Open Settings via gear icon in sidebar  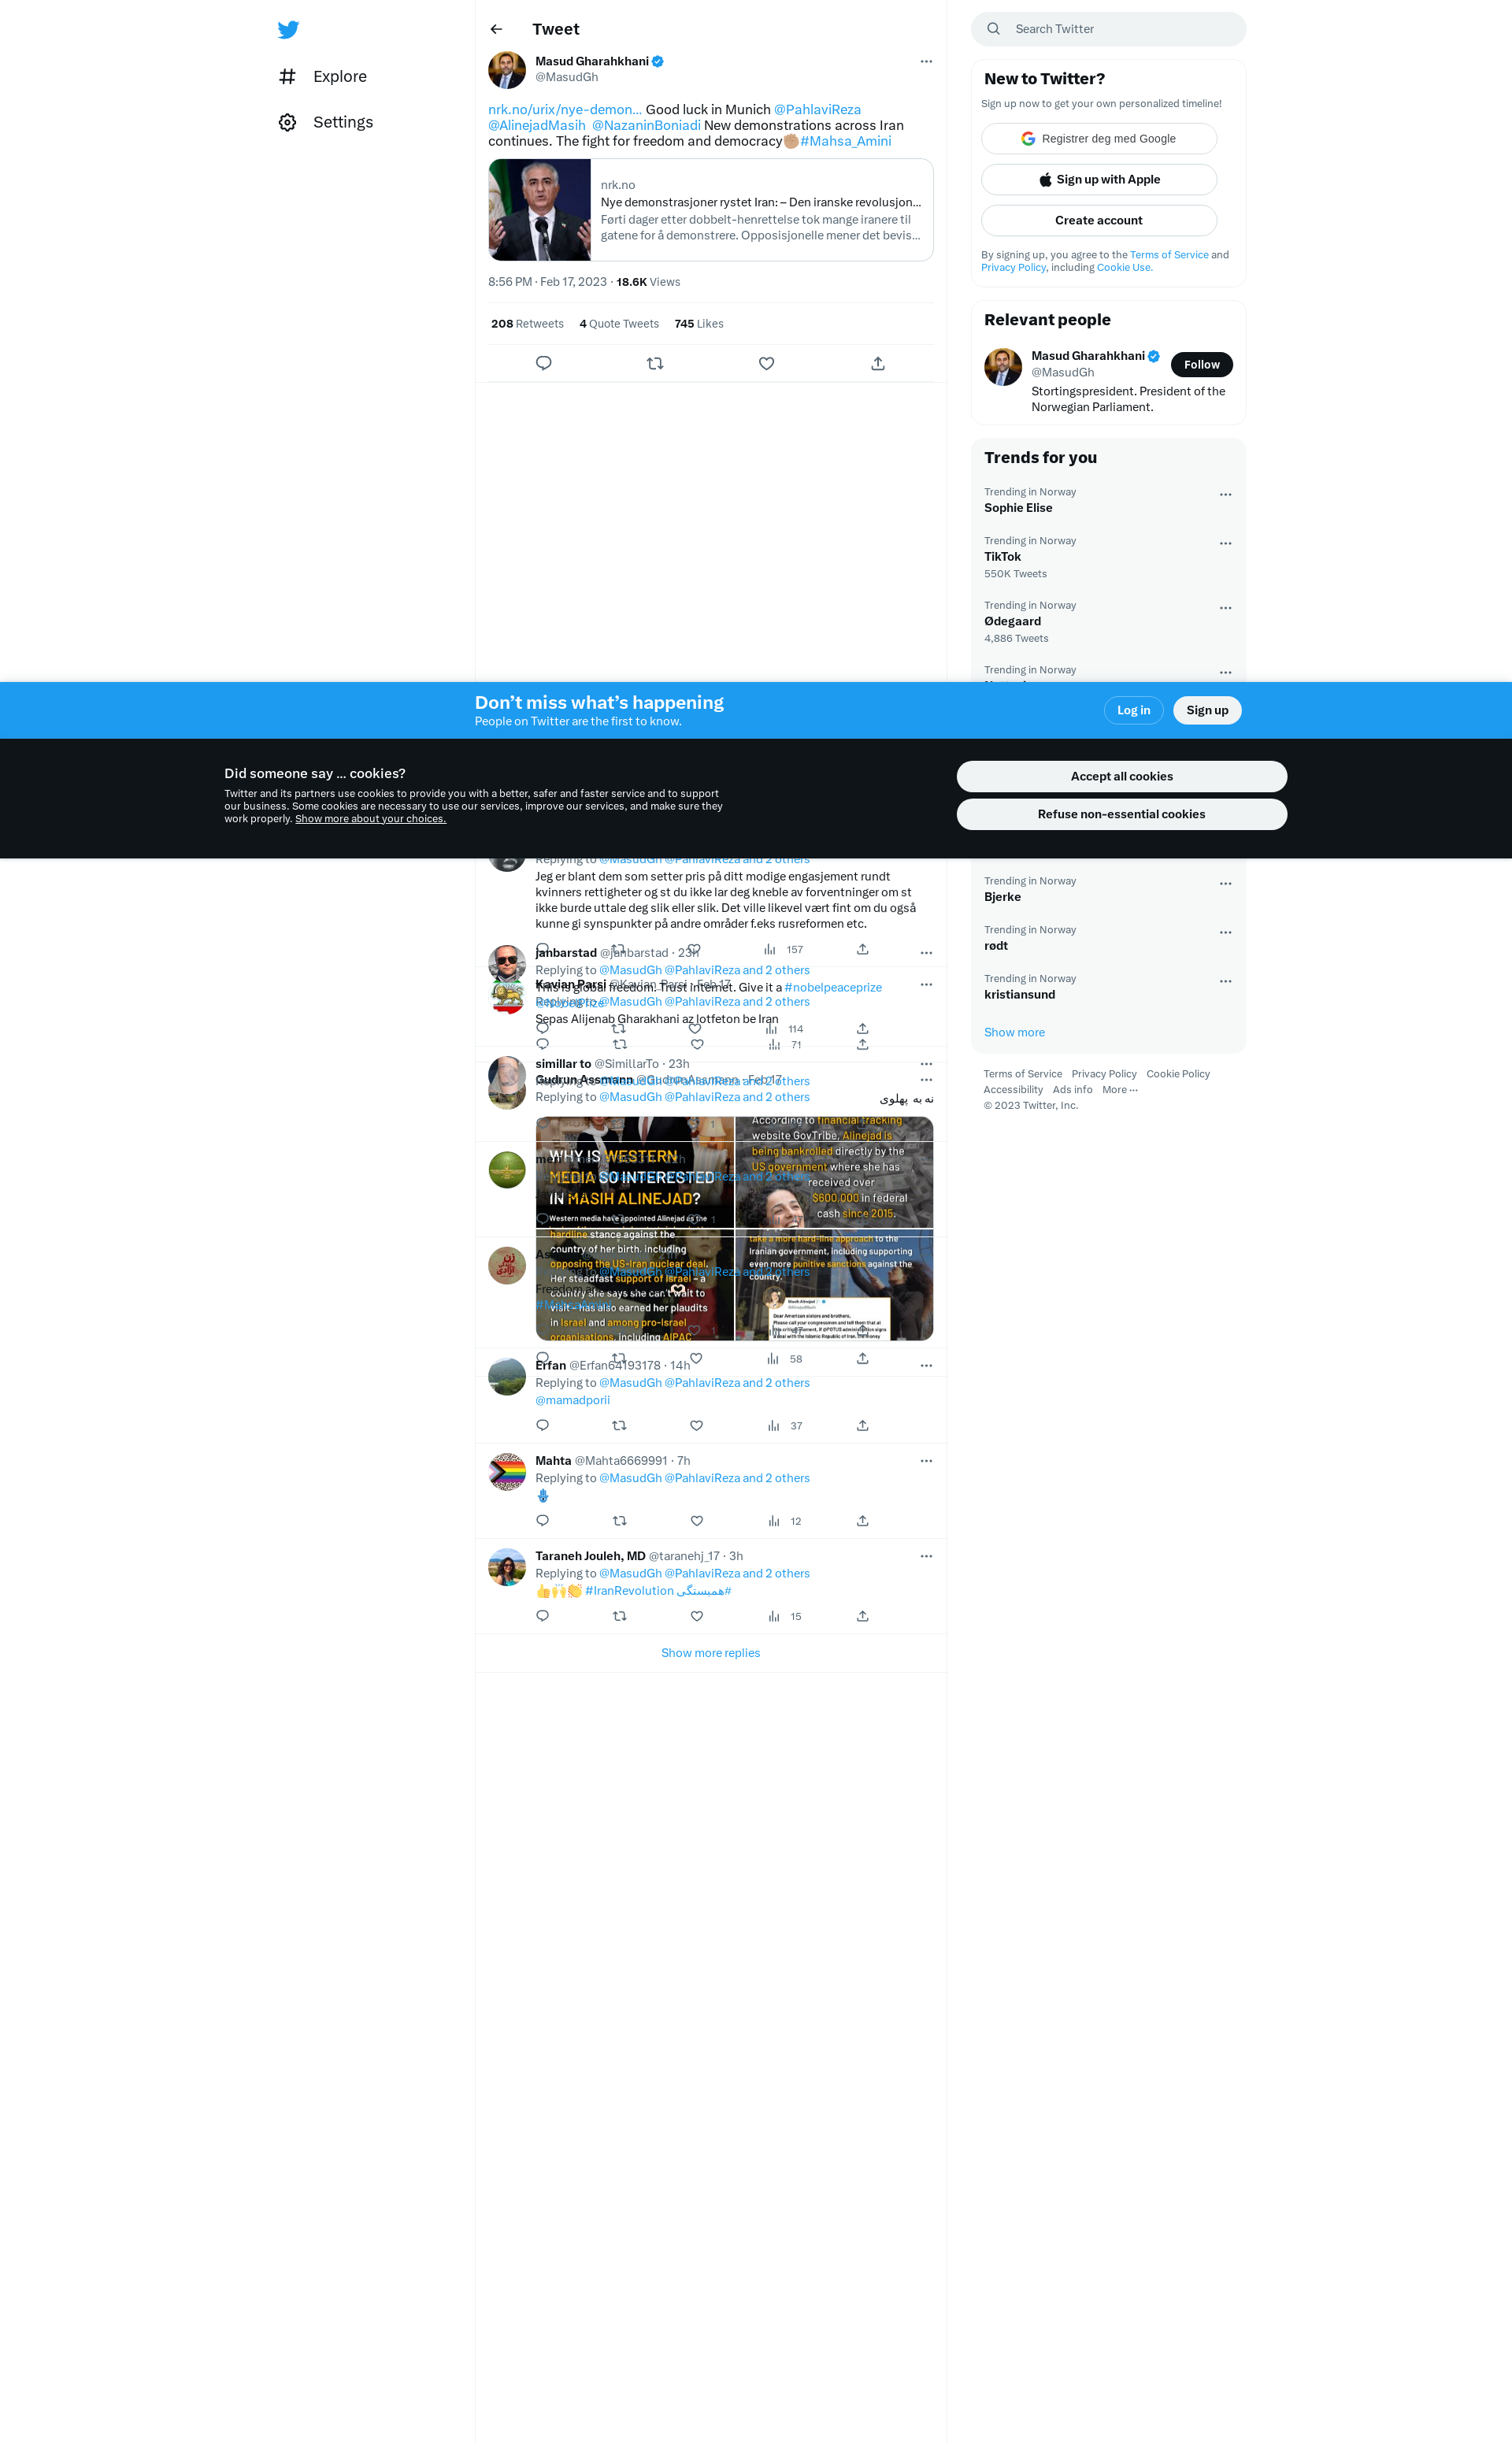(x=288, y=122)
